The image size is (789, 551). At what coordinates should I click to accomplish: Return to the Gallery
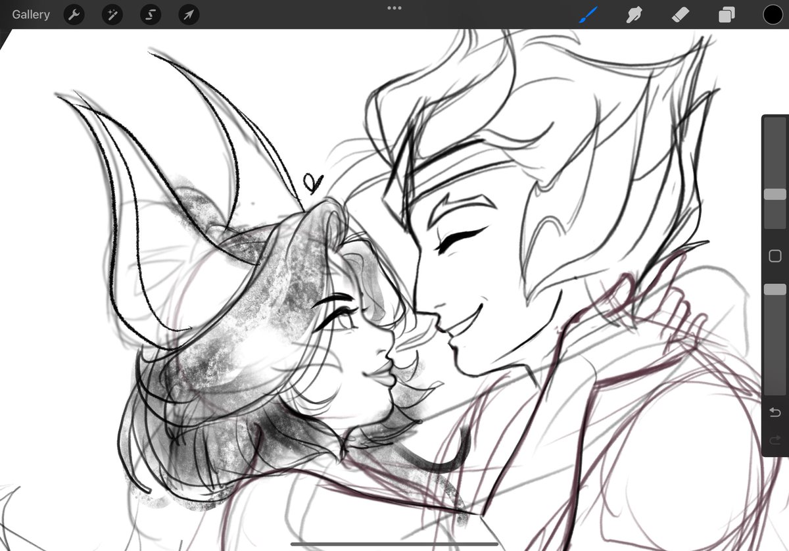coord(30,14)
